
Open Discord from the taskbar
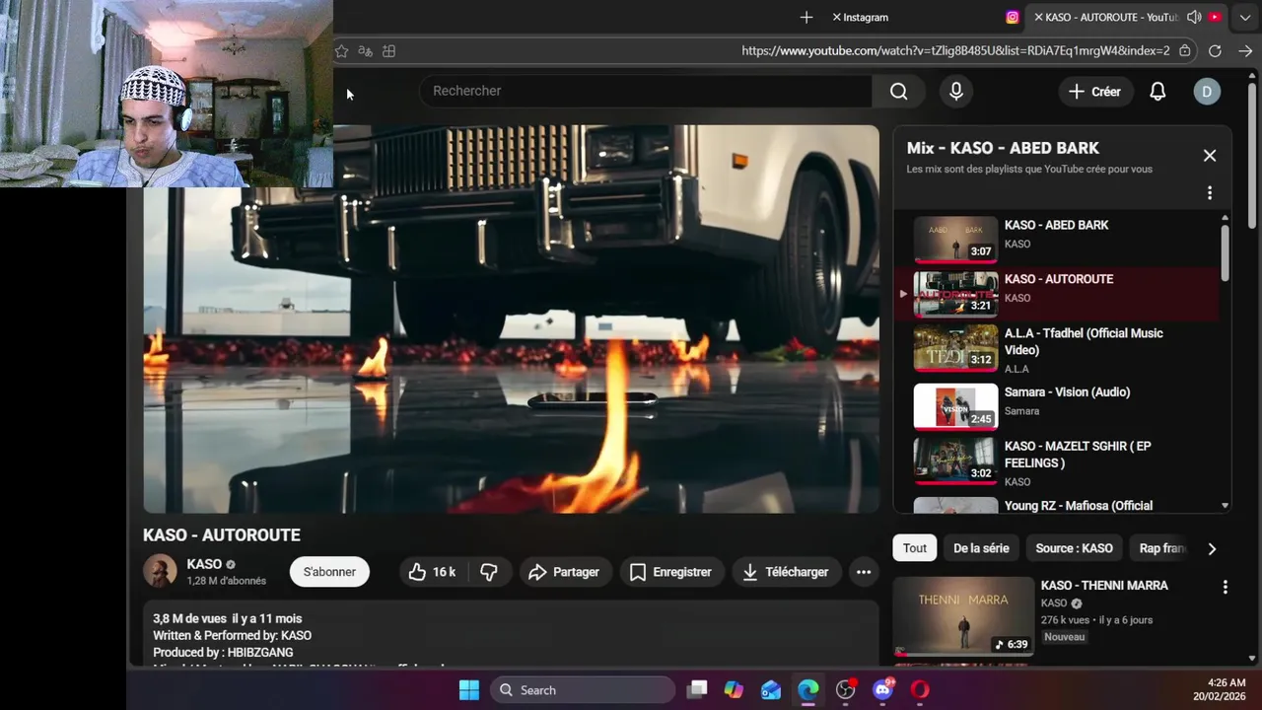(x=882, y=689)
